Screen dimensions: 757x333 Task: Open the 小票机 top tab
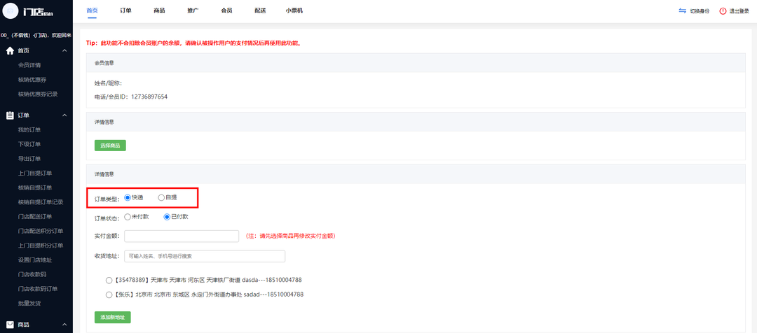click(x=295, y=11)
